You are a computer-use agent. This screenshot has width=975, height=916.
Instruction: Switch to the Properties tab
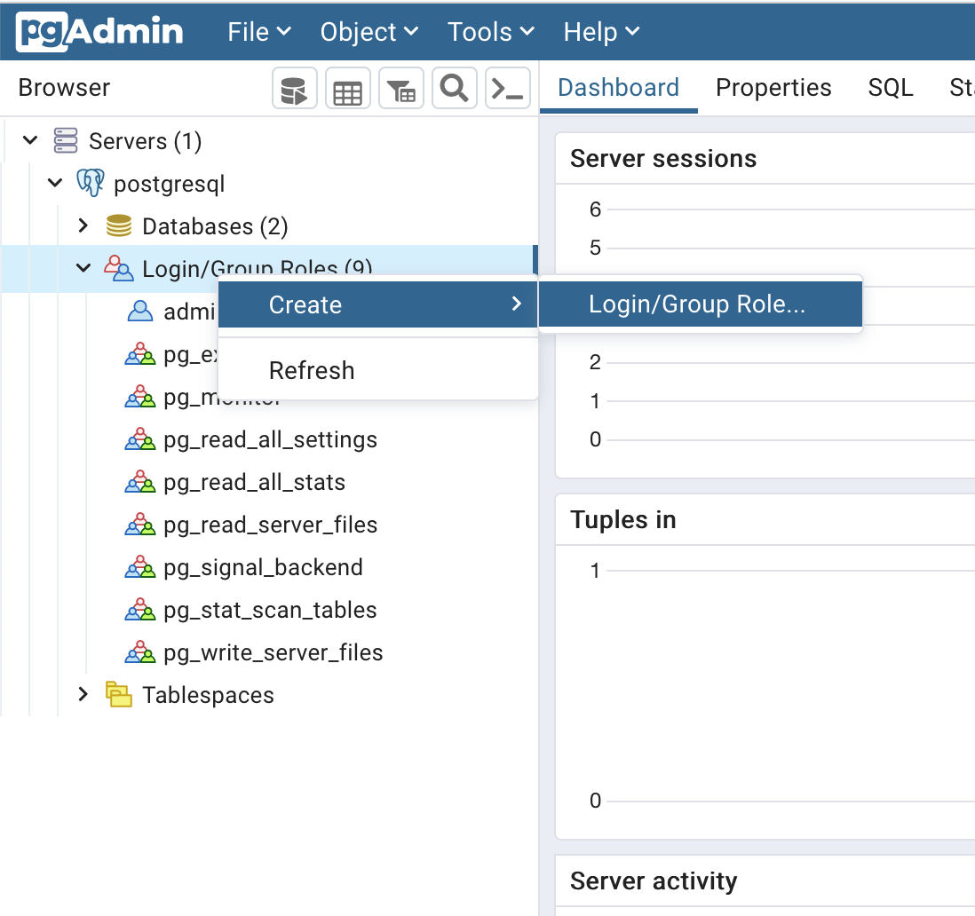click(x=773, y=88)
